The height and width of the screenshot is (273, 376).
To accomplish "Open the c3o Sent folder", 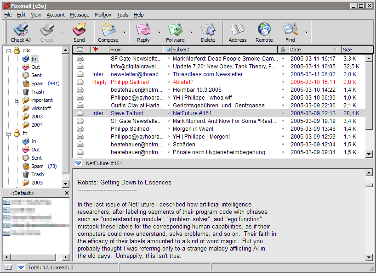I will pyautogui.click(x=36, y=75).
